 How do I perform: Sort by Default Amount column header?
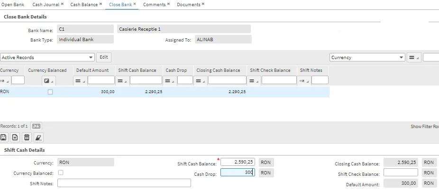point(92,70)
